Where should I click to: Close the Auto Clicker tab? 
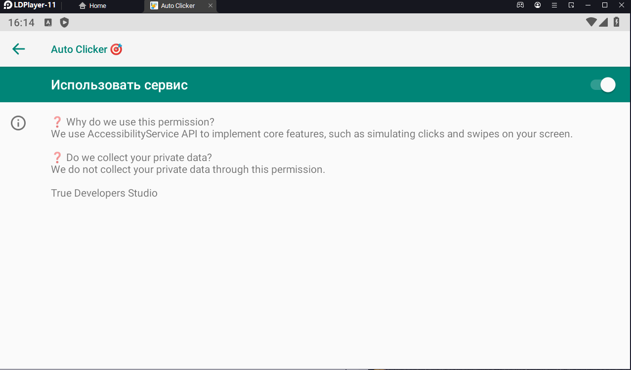[x=210, y=6]
